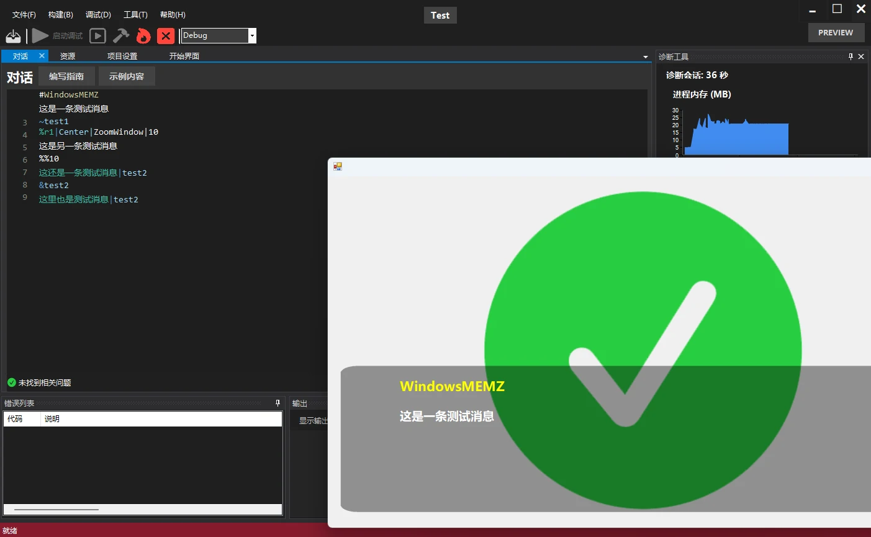This screenshot has width=871, height=537.
Task: Open the 构建(B) menu
Action: [60, 14]
